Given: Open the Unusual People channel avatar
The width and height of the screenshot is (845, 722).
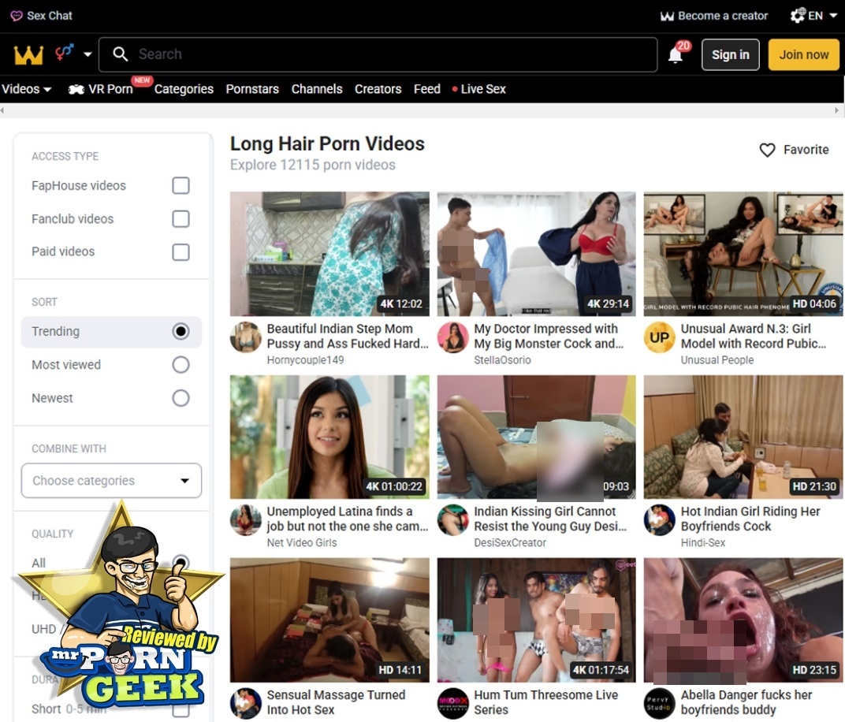Looking at the screenshot, I should click(x=659, y=337).
